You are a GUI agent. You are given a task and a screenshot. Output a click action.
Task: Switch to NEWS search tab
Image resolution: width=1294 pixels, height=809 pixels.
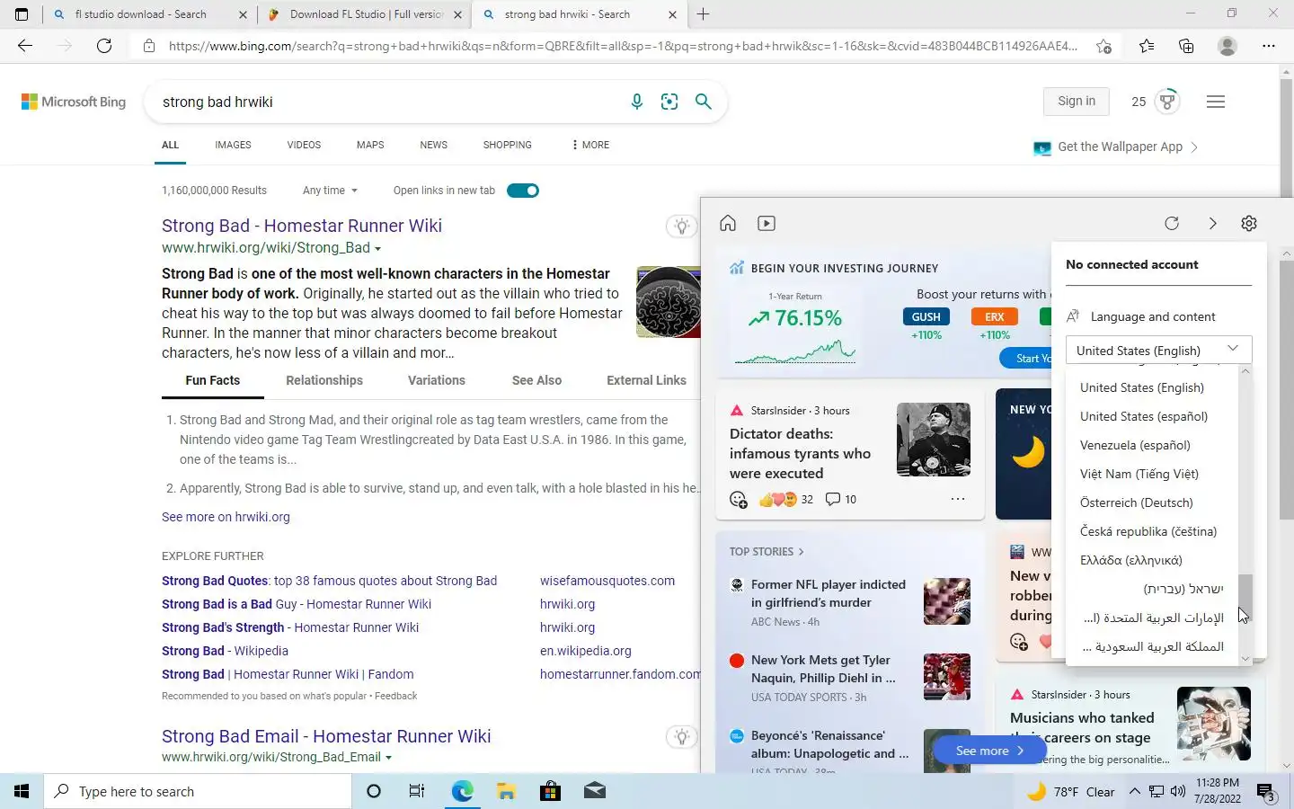click(x=433, y=145)
